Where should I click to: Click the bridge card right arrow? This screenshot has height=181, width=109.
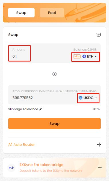(x=100, y=167)
